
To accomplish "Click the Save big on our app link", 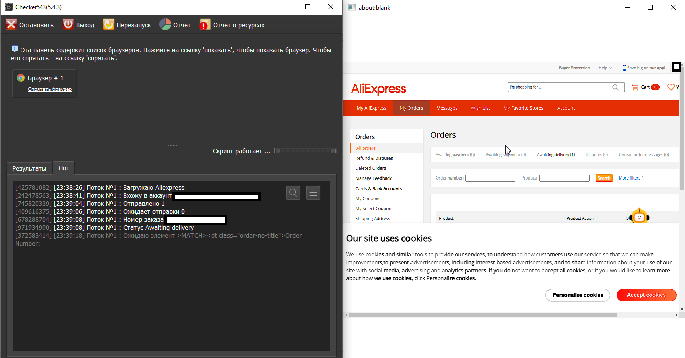I will coord(646,68).
